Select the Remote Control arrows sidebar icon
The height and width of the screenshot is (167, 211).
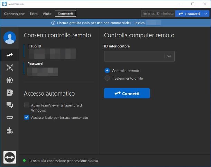point(10,55)
